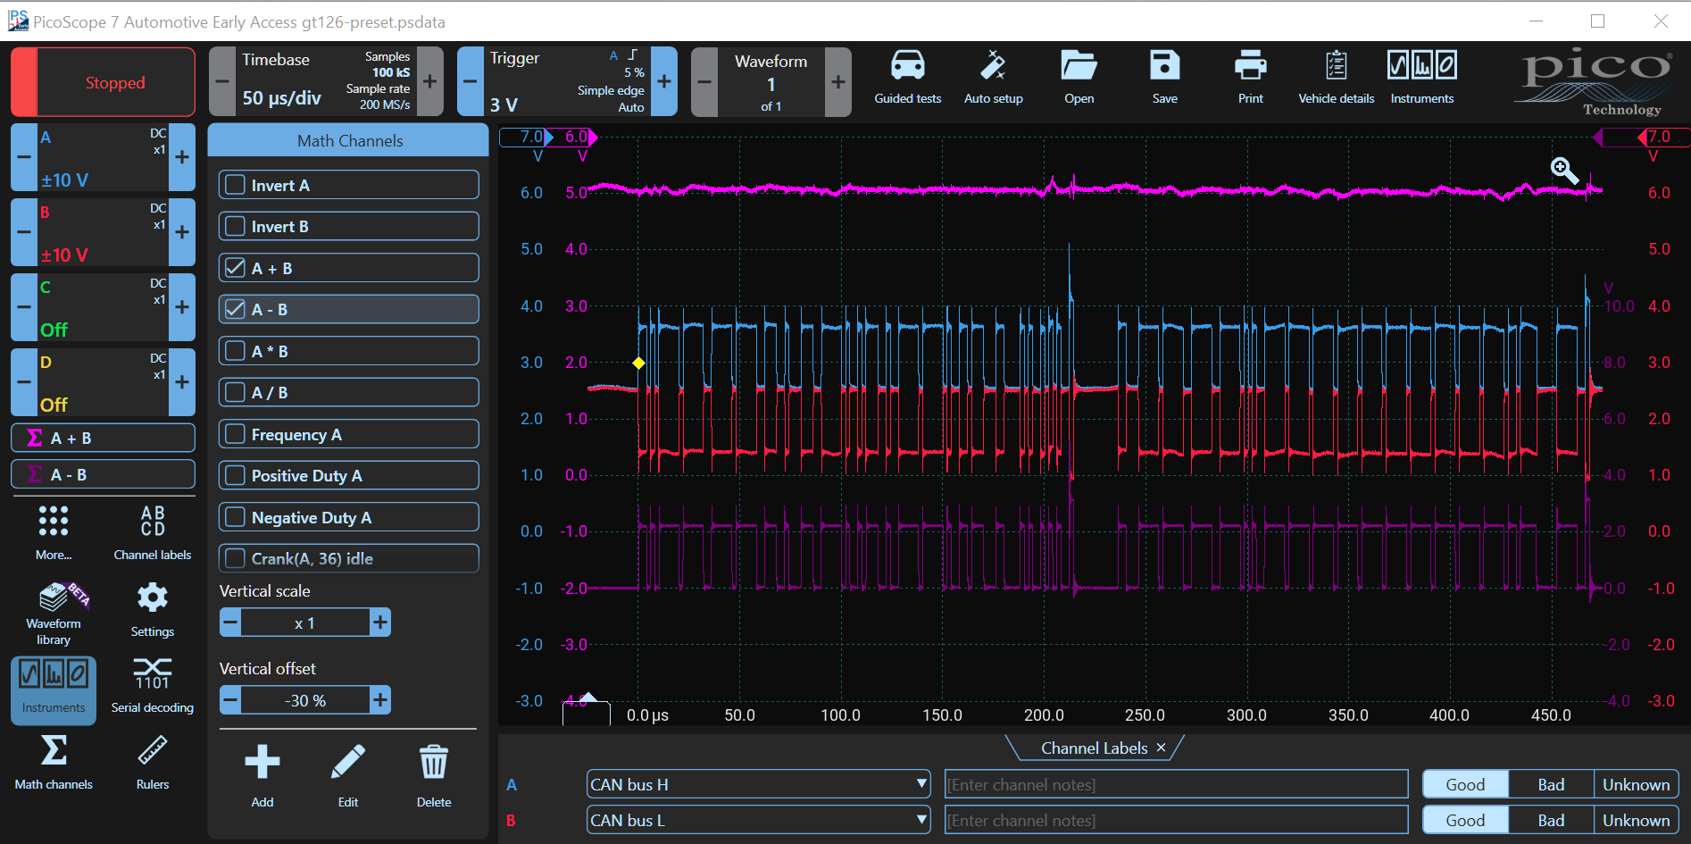Print the waveform
The width and height of the screenshot is (1691, 844).
tap(1250, 78)
